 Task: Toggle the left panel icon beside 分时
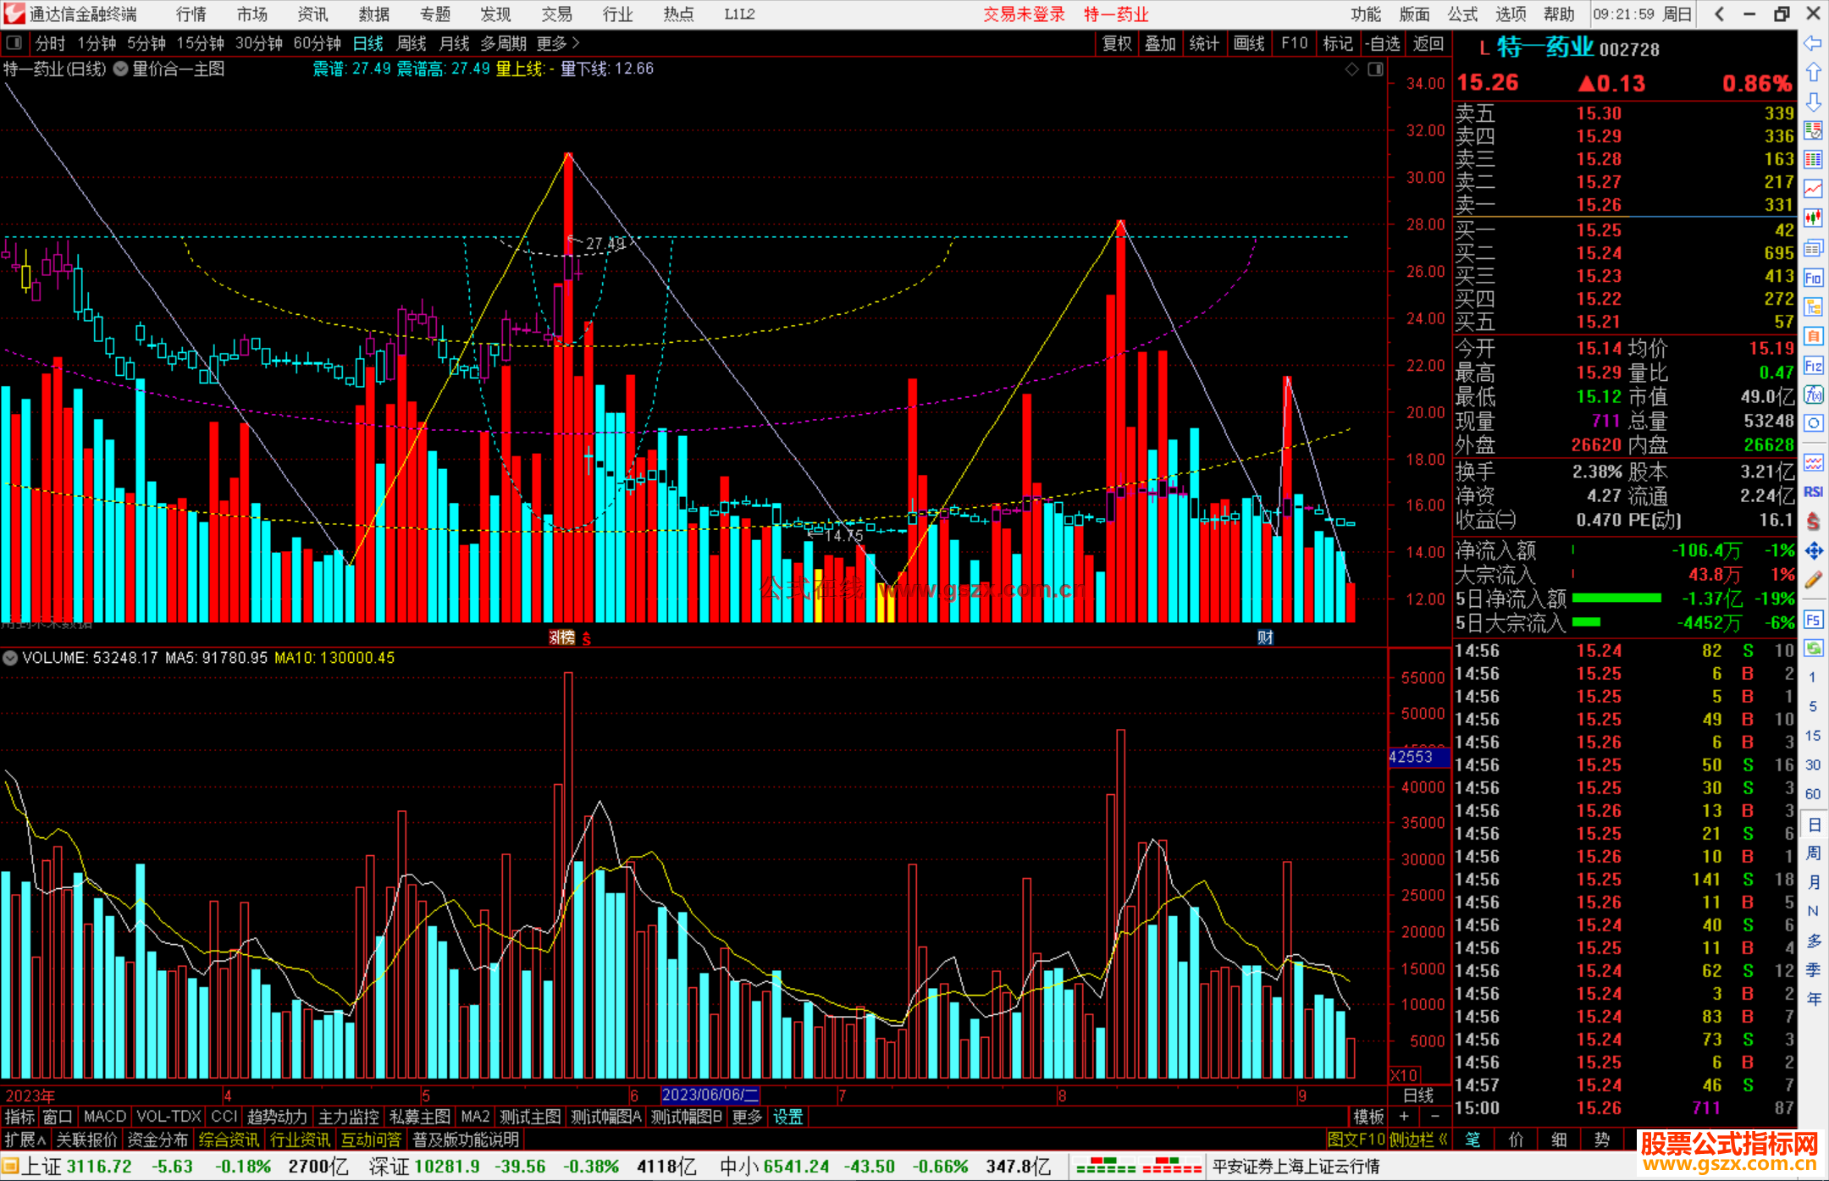pyautogui.click(x=14, y=43)
